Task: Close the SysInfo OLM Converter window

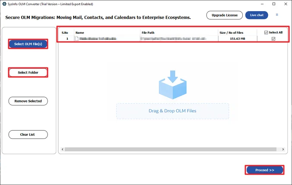Action: point(286,4)
